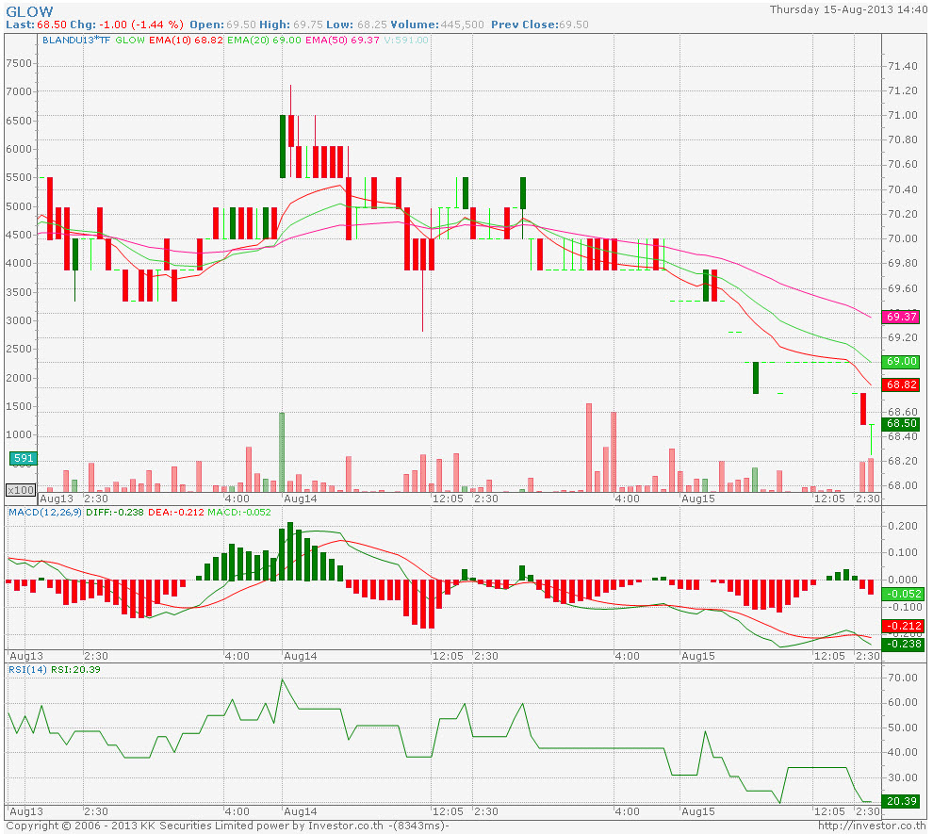Click the dark green -0.238 MACD axis tag
933x834 pixels.
click(903, 643)
